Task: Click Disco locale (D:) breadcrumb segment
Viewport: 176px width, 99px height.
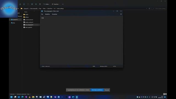Action: click(x=34, y=9)
